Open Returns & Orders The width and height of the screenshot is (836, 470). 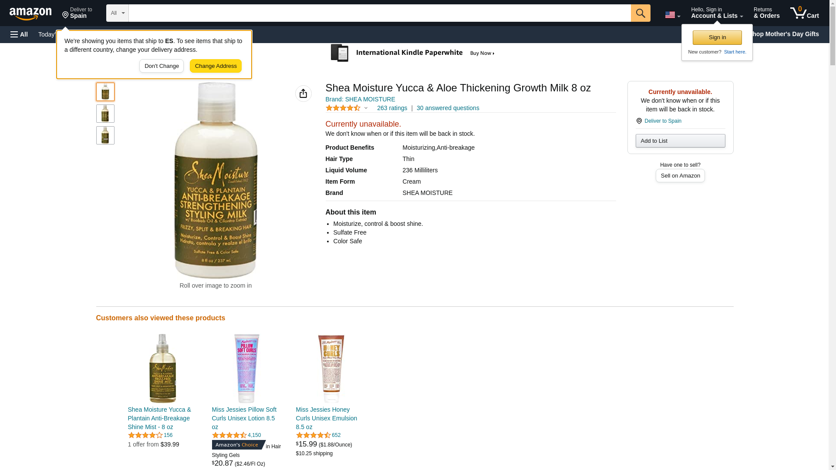766,13
